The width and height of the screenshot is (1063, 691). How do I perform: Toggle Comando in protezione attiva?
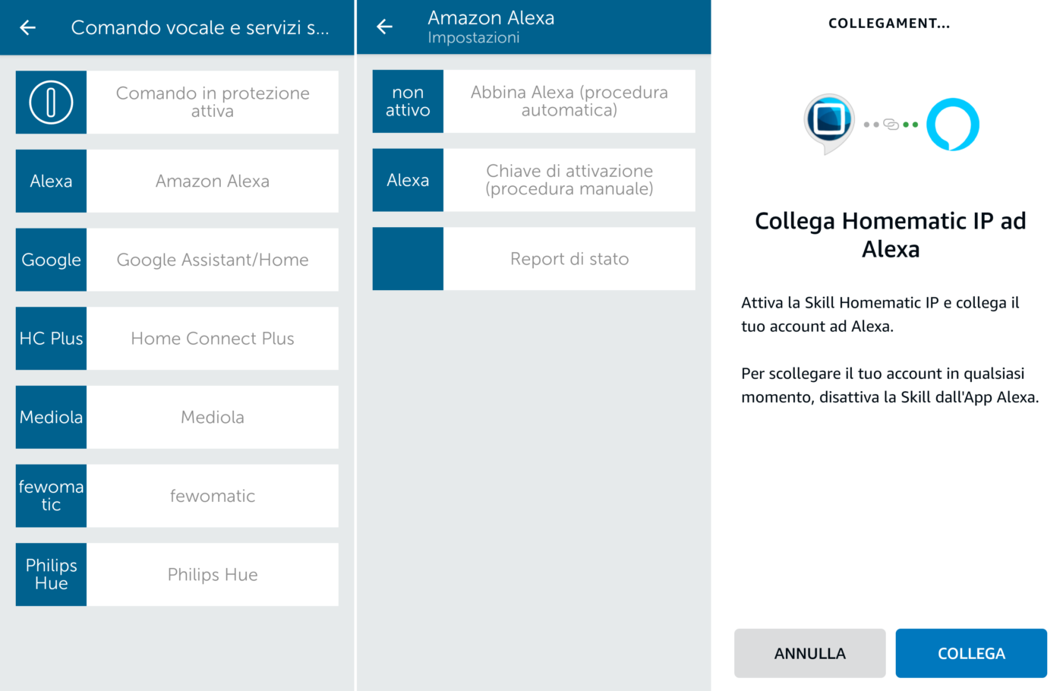coord(213,103)
